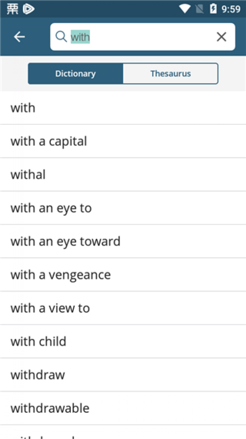Open the entry "with"
This screenshot has height=439, width=246.
click(123, 108)
